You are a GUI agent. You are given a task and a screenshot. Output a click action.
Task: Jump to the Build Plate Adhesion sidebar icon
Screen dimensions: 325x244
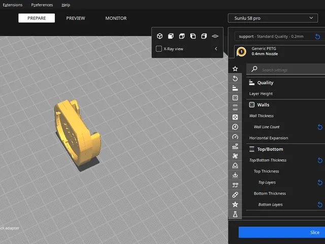tap(235, 175)
